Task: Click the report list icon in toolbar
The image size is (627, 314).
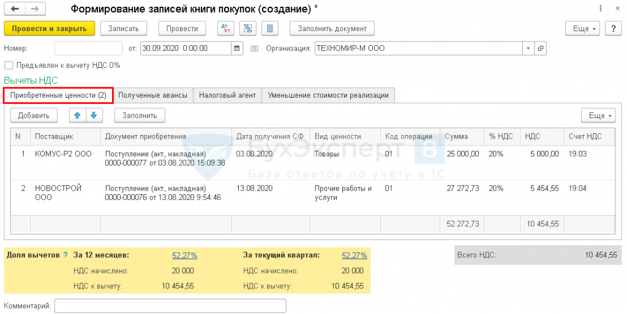Action: tap(269, 29)
